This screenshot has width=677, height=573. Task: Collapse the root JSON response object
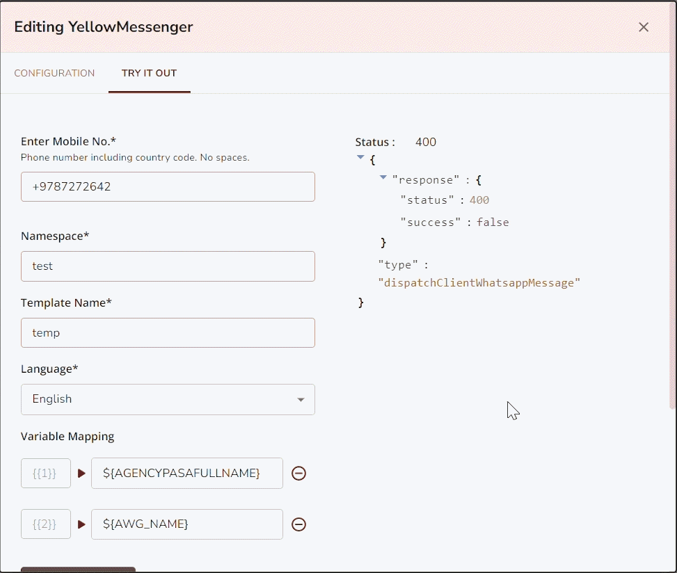click(360, 157)
